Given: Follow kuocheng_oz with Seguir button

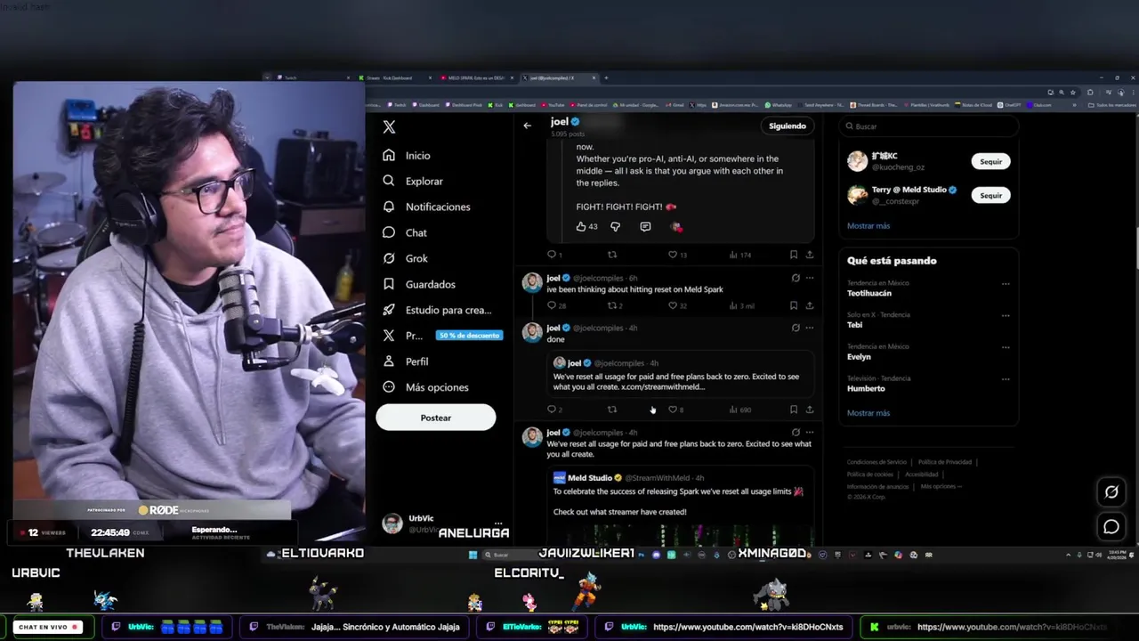Looking at the screenshot, I should click(x=990, y=161).
